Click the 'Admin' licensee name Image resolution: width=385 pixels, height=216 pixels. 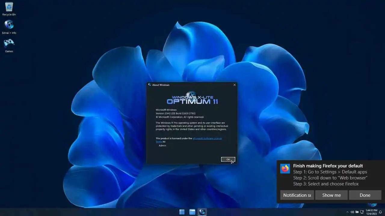coord(162,145)
